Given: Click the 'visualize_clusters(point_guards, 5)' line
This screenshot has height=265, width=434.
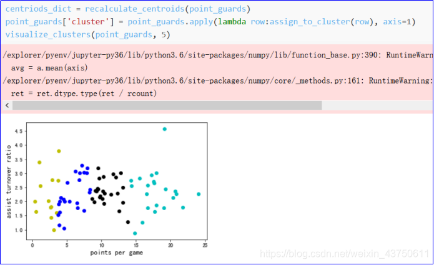Looking at the screenshot, I should pos(88,34).
